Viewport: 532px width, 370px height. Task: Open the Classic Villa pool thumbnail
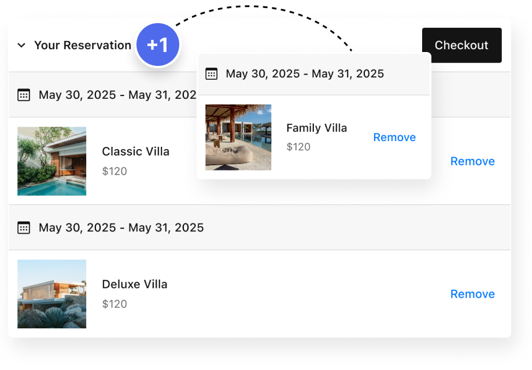point(52,161)
